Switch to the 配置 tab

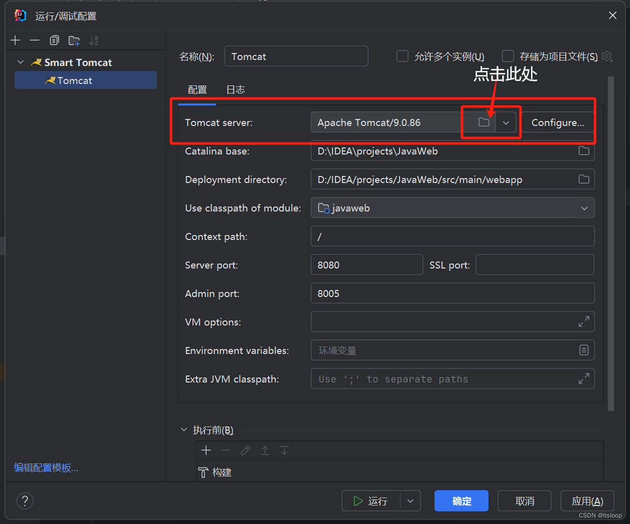coord(197,90)
